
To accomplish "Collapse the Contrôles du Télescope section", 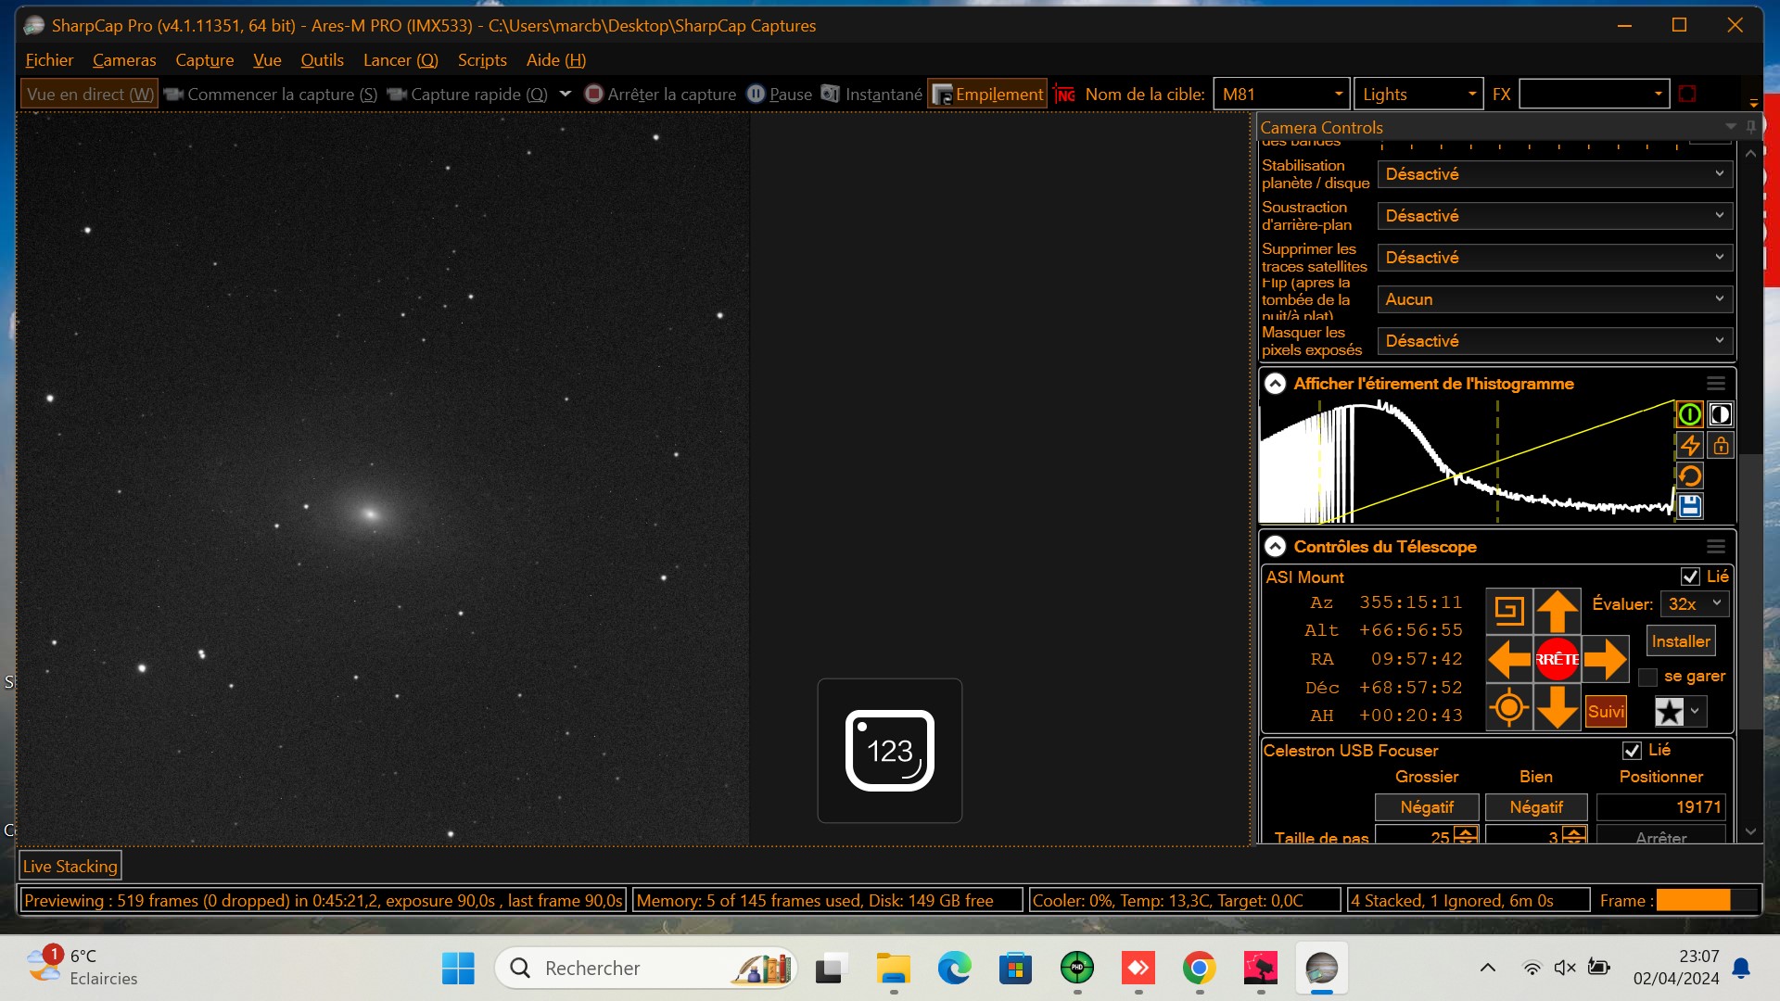I will click(1276, 547).
